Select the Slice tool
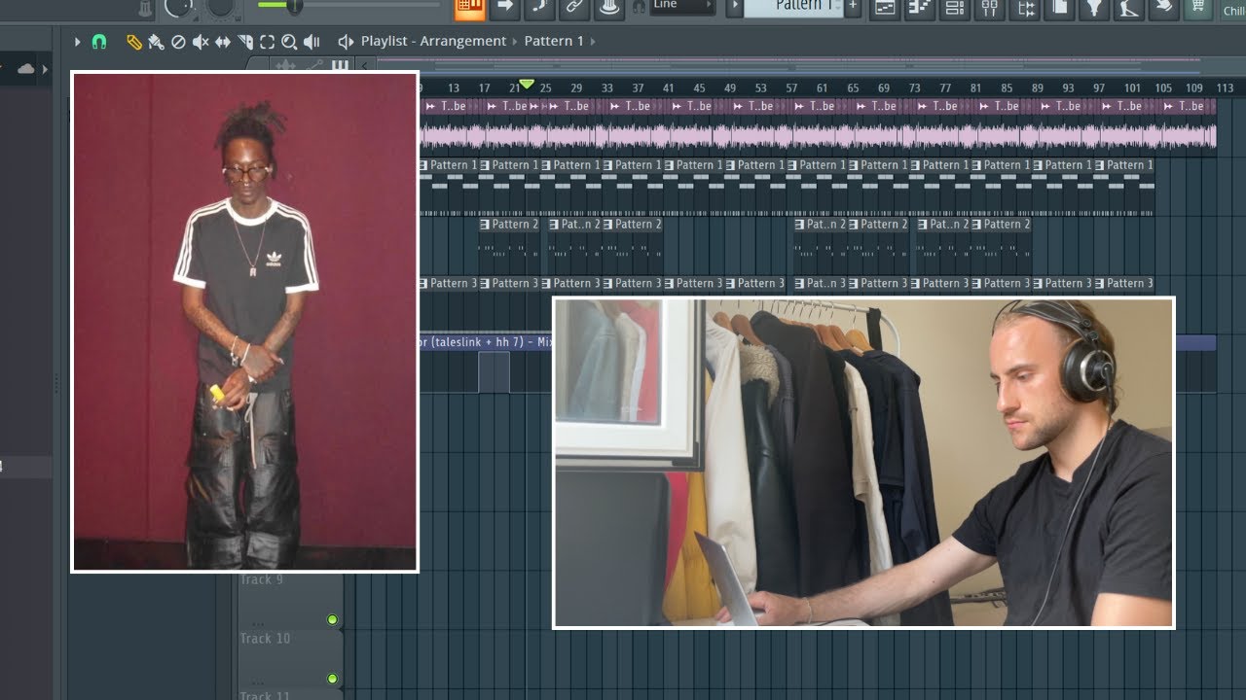Screen dimensions: 1246x700 tap(245, 42)
